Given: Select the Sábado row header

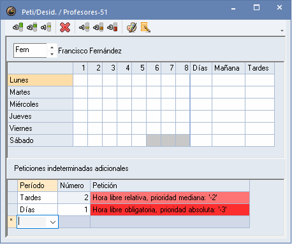Looking at the screenshot, I should (x=40, y=140).
